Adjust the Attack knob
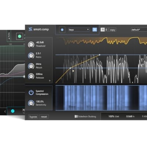147x147 pixels. pos(31,66)
